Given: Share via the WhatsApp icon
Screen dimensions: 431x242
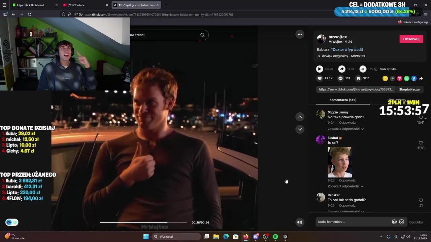Looking at the screenshot, I should coord(407,78).
